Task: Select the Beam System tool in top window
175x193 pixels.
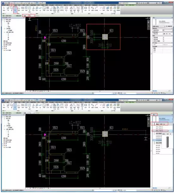Action: click(30, 9)
